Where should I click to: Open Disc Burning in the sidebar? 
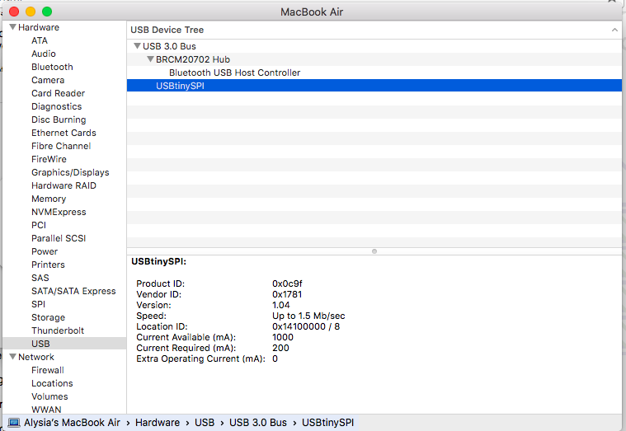click(59, 119)
